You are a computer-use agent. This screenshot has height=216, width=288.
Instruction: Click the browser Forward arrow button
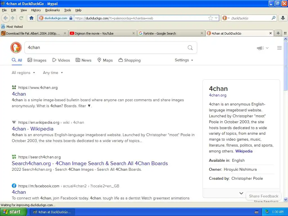[12, 18]
